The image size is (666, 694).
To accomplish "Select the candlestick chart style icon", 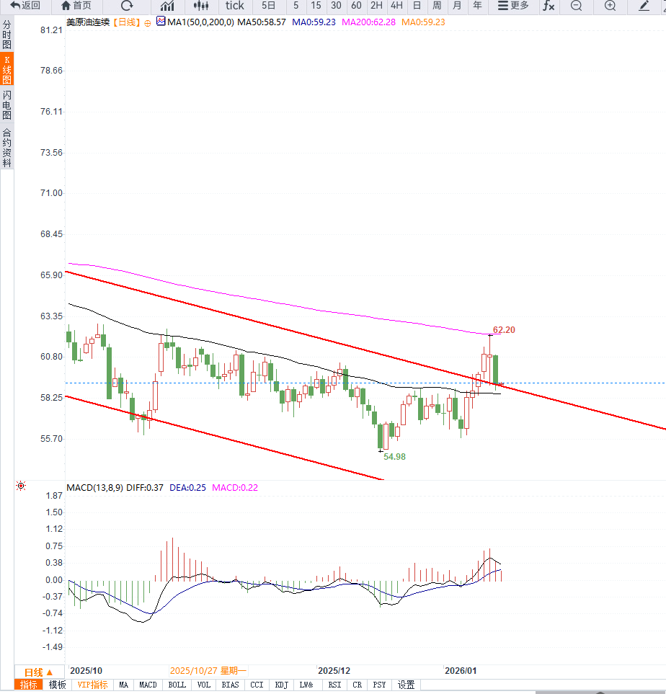I will tap(201, 6).
